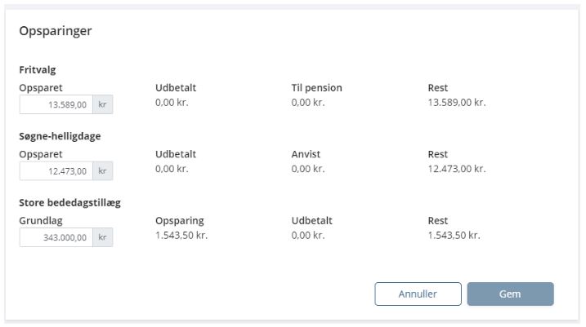Click the Store bededagstillæg Rest value 1.543,50 kr.
The width and height of the screenshot is (586, 327).
(x=454, y=236)
